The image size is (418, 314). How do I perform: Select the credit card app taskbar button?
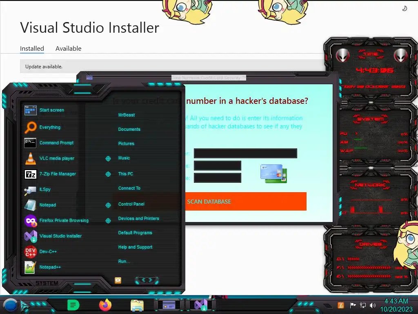169,305
